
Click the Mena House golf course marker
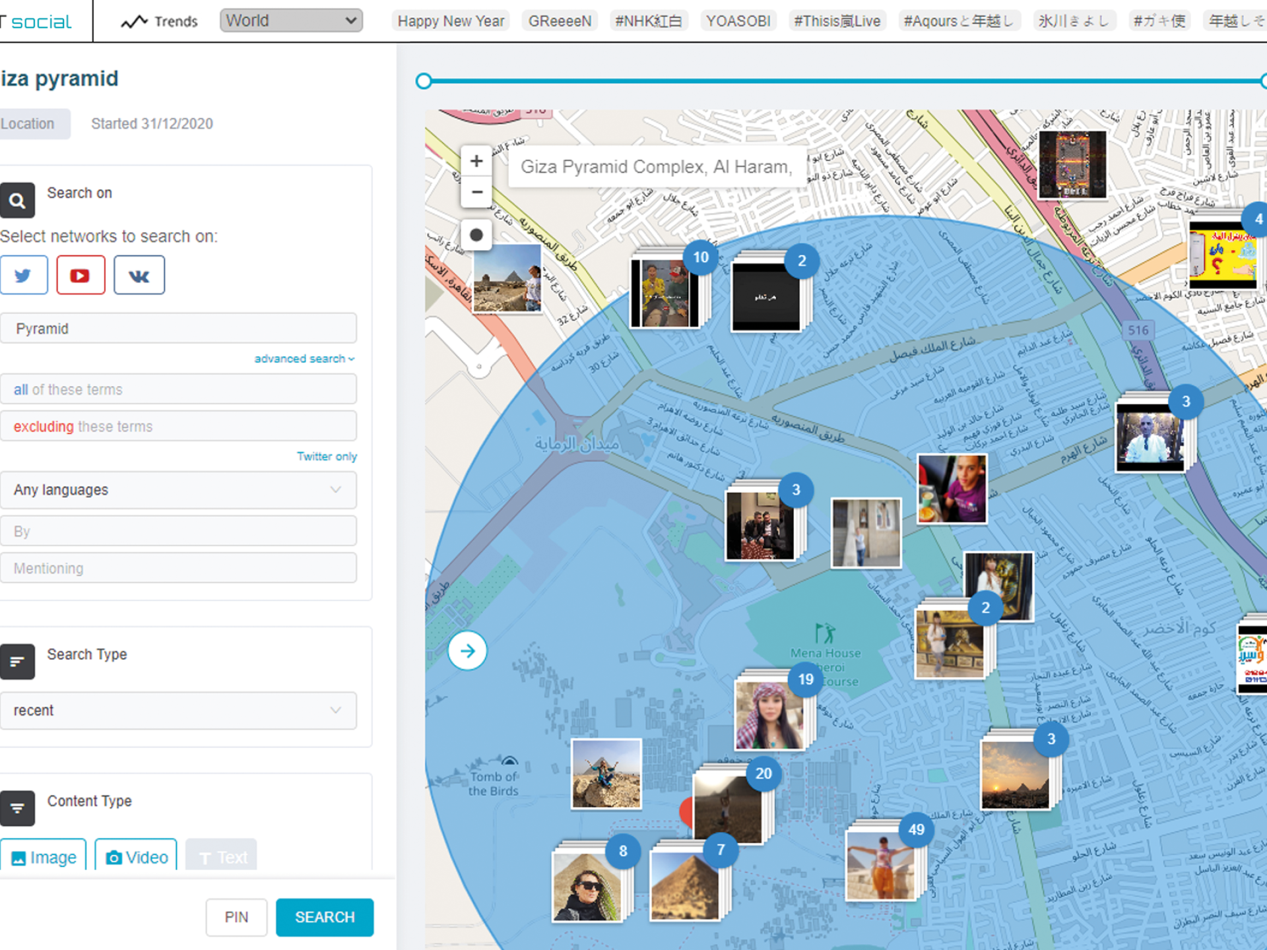[x=825, y=633]
